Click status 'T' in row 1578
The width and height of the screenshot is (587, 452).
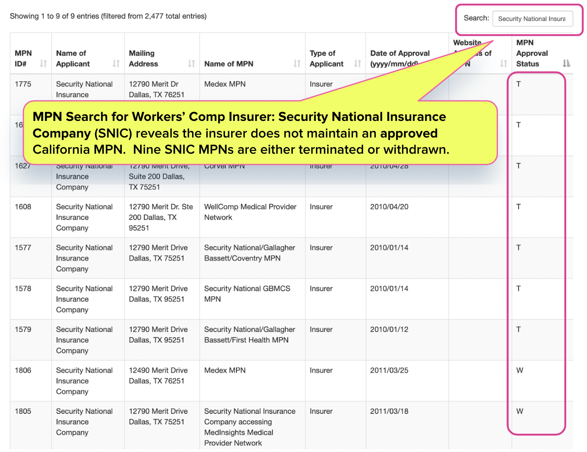pyautogui.click(x=518, y=288)
